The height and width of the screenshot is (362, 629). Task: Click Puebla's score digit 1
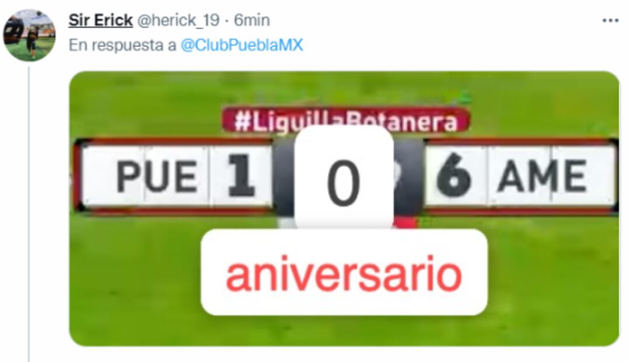(242, 176)
